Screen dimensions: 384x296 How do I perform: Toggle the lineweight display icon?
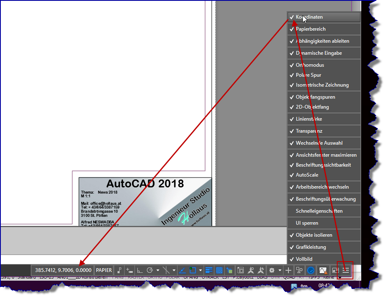209,270
